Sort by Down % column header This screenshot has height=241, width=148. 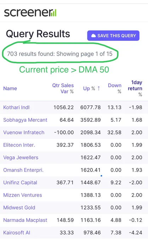click(115, 88)
